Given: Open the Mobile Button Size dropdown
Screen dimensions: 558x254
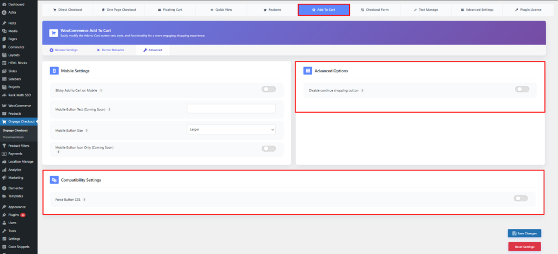Looking at the screenshot, I should (231, 129).
